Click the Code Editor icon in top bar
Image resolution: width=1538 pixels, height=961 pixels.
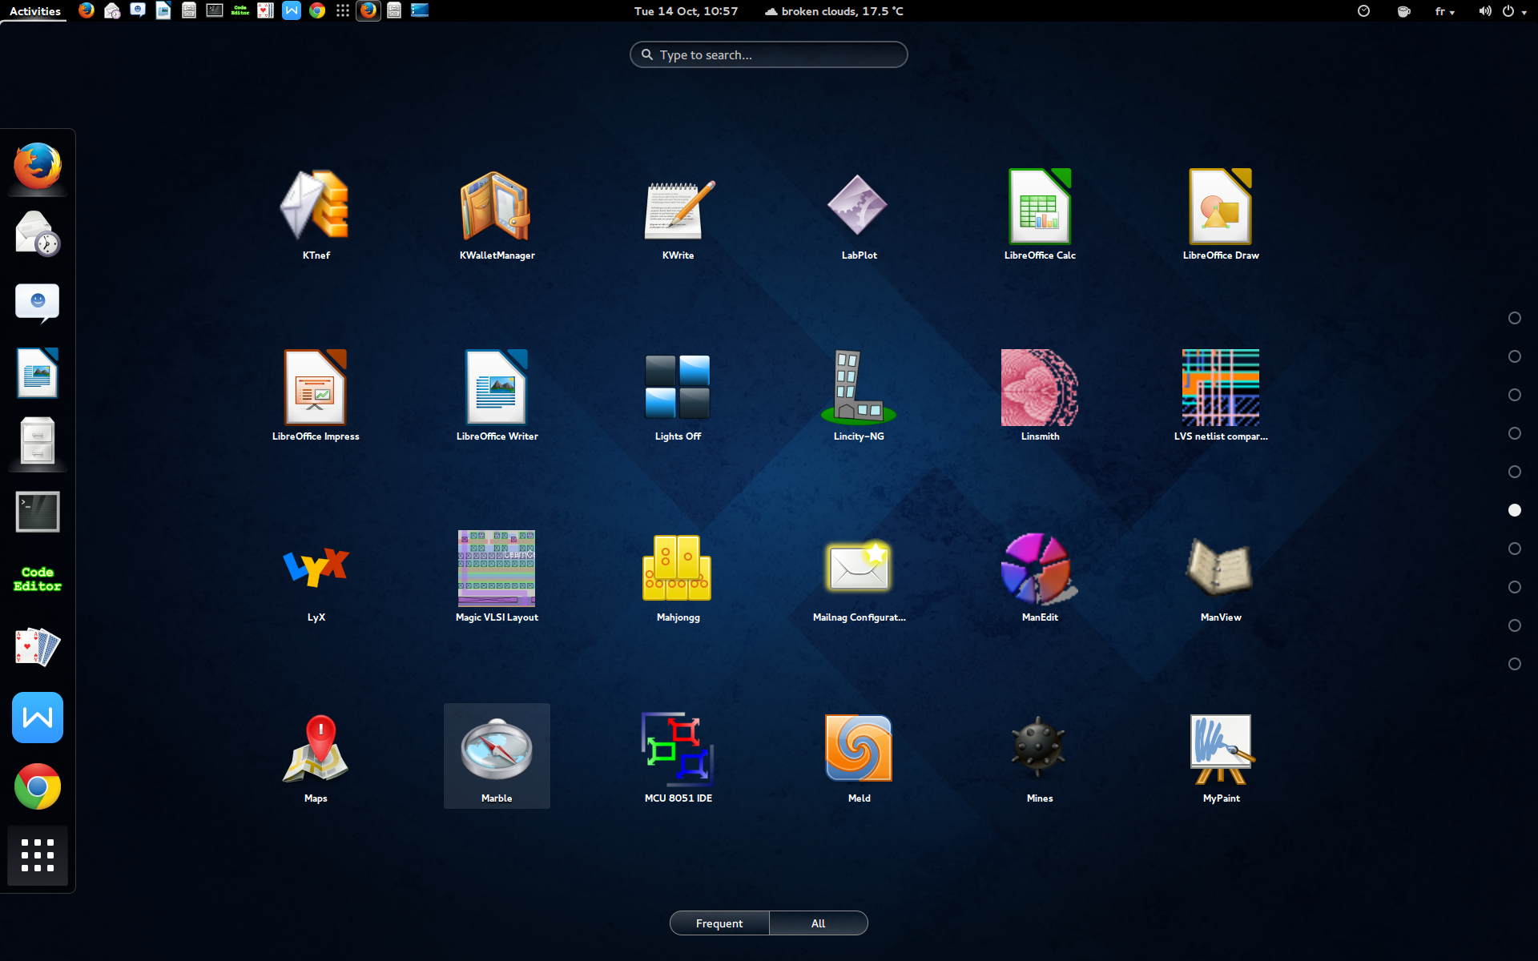click(240, 10)
